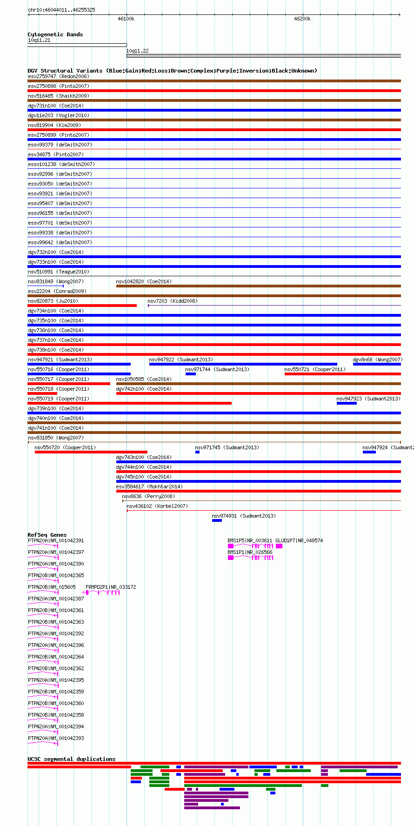Click red bar of dgv737n100 (Coe2014)
The width and height of the screenshot is (414, 826).
click(x=214, y=345)
